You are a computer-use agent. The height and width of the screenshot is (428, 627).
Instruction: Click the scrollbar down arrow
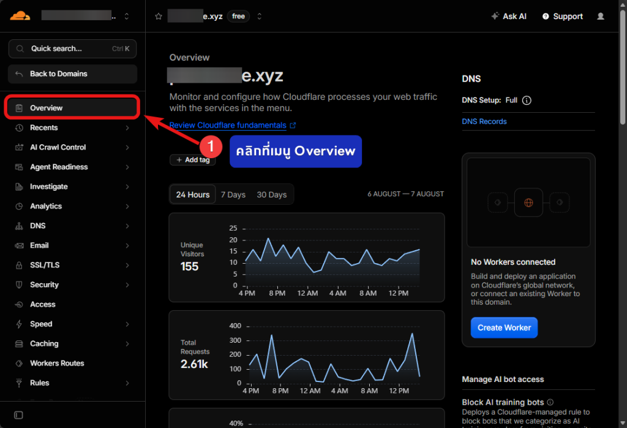coord(623,424)
